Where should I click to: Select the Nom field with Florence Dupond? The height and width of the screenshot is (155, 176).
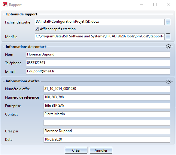[x=98, y=55]
